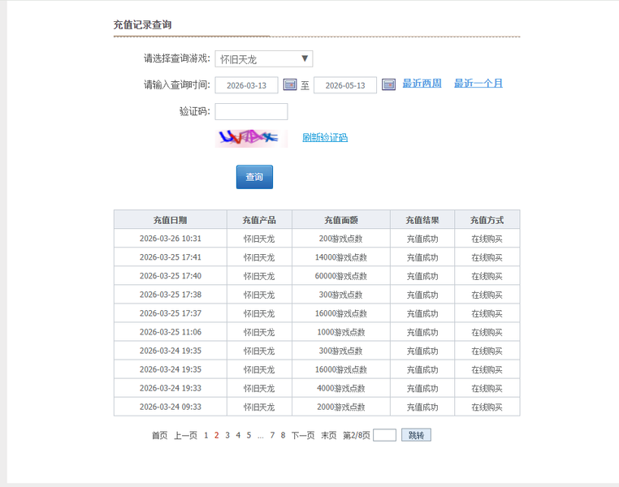Select date cell 2026-03-25 17:37
The image size is (619, 487).
(170, 313)
